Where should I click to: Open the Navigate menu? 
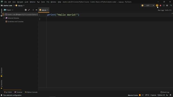coord(20,2)
